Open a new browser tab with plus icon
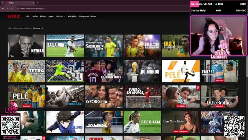Screen dimensions: 248x140 pos(38,3)
